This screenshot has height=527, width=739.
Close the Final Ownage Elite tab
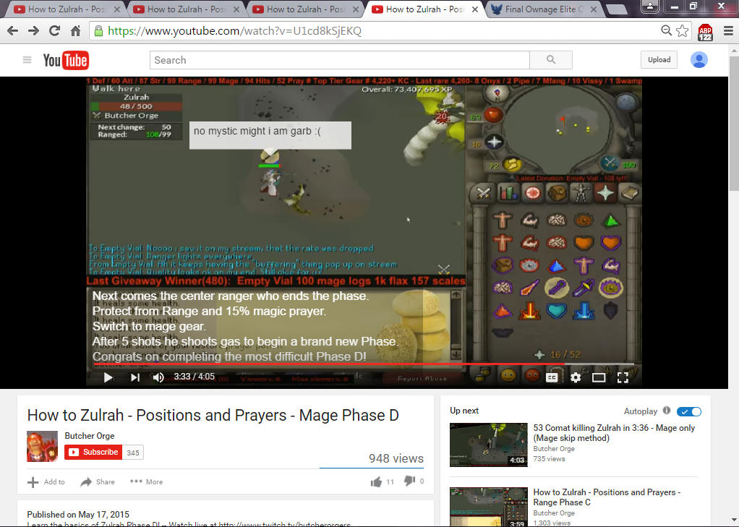point(594,9)
